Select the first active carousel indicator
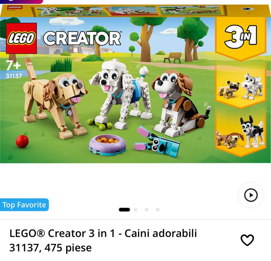 click(124, 210)
